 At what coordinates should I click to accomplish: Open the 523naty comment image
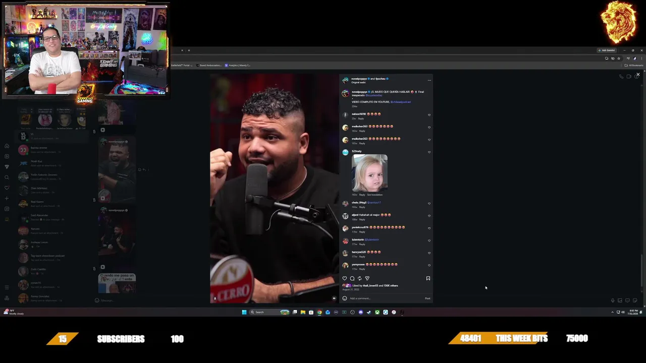(x=369, y=173)
